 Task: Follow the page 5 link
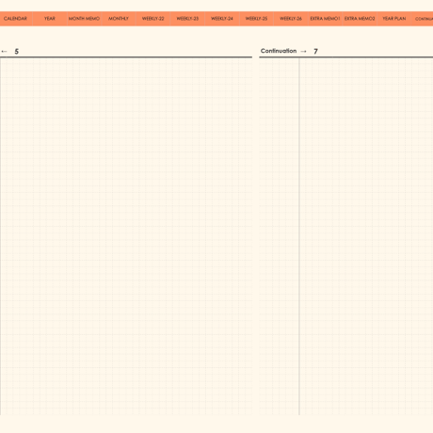(x=17, y=52)
